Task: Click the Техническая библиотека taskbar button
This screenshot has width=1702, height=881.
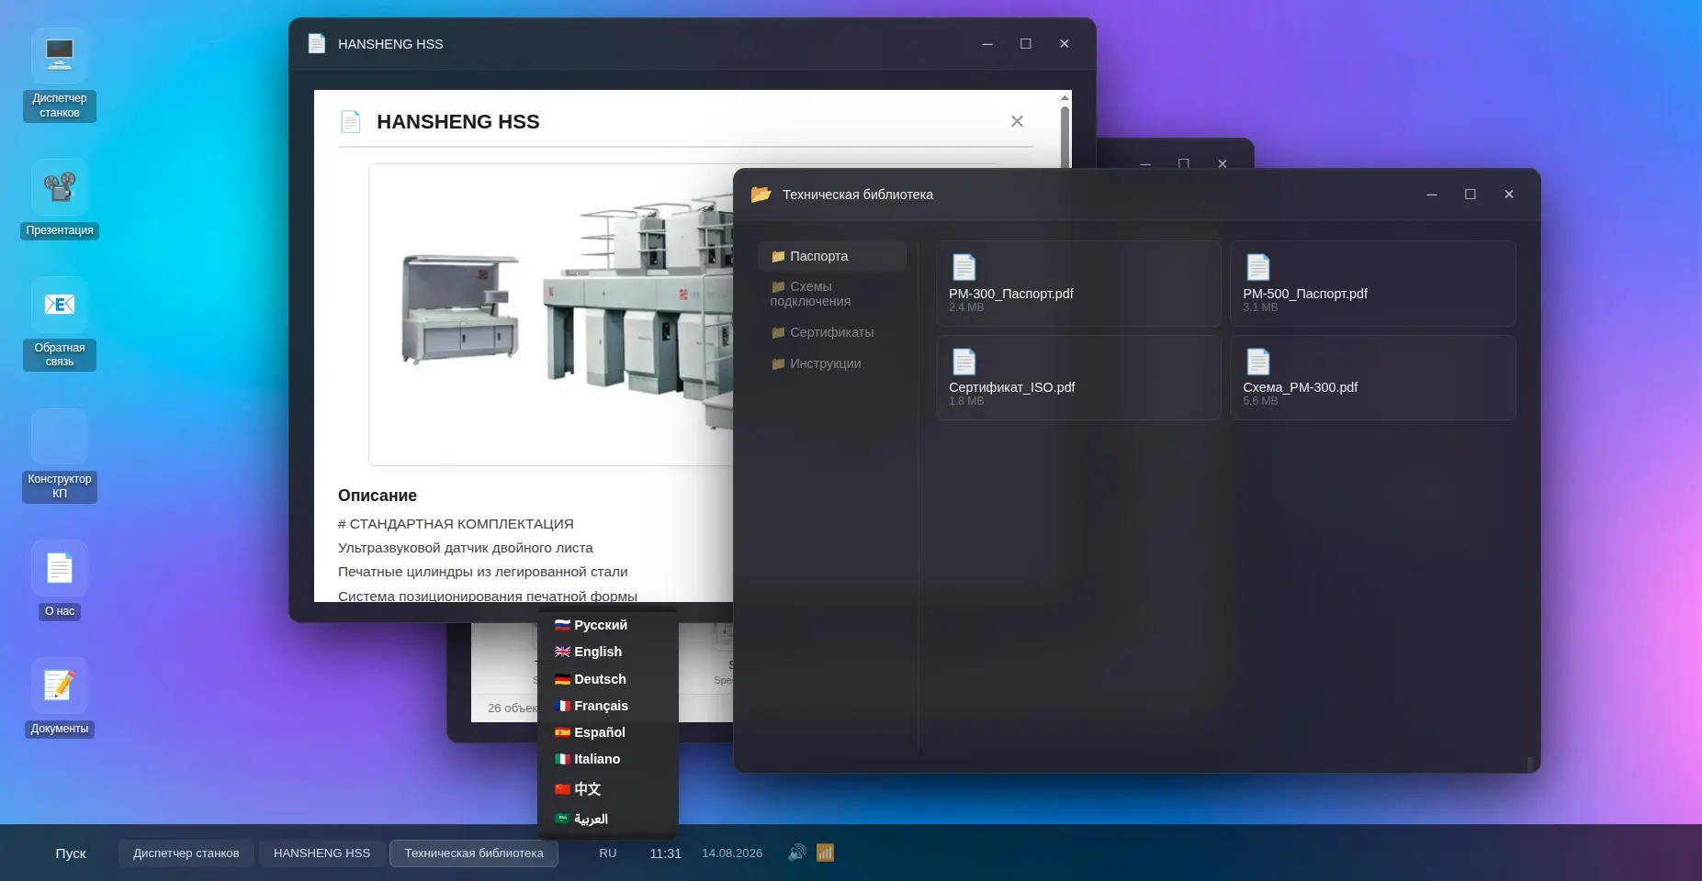Action: (474, 853)
